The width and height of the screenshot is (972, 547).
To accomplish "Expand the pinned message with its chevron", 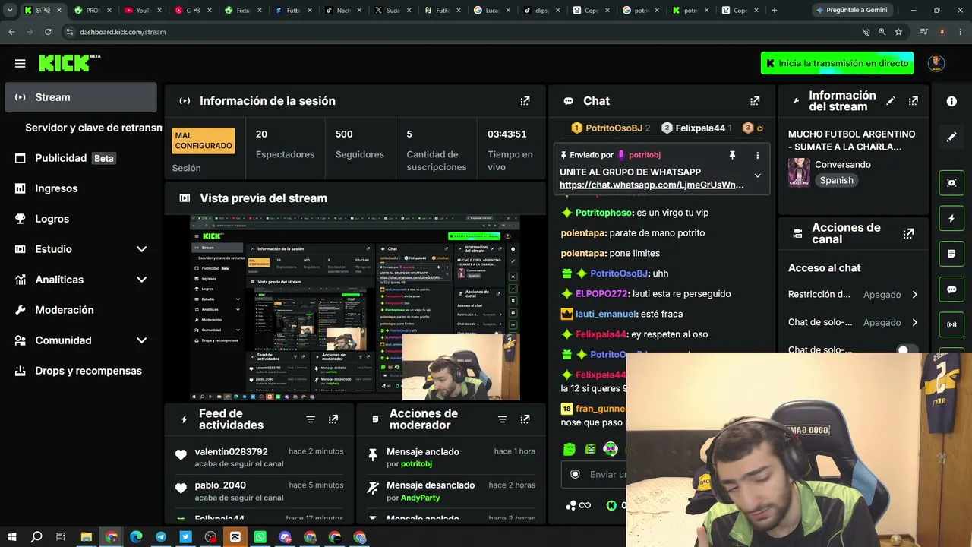I will point(757,175).
